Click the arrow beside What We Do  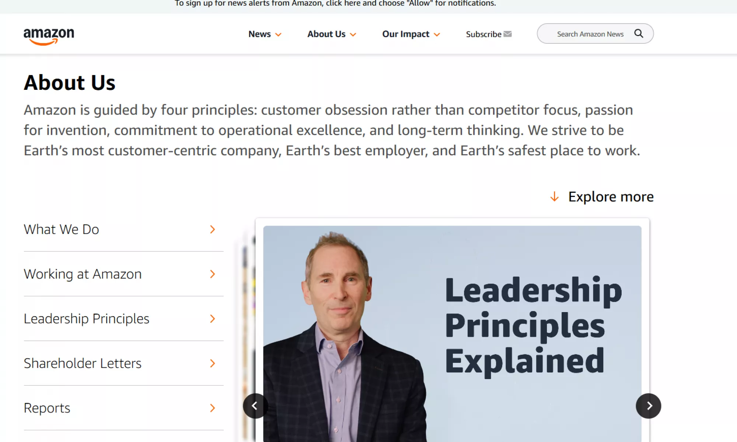click(x=212, y=230)
